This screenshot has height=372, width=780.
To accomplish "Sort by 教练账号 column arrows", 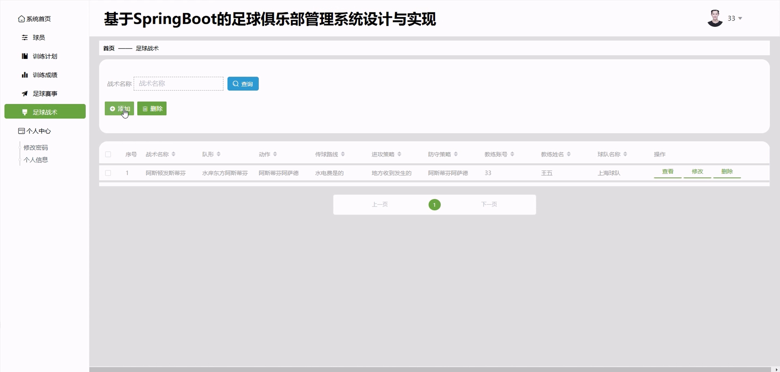I will click(512, 154).
